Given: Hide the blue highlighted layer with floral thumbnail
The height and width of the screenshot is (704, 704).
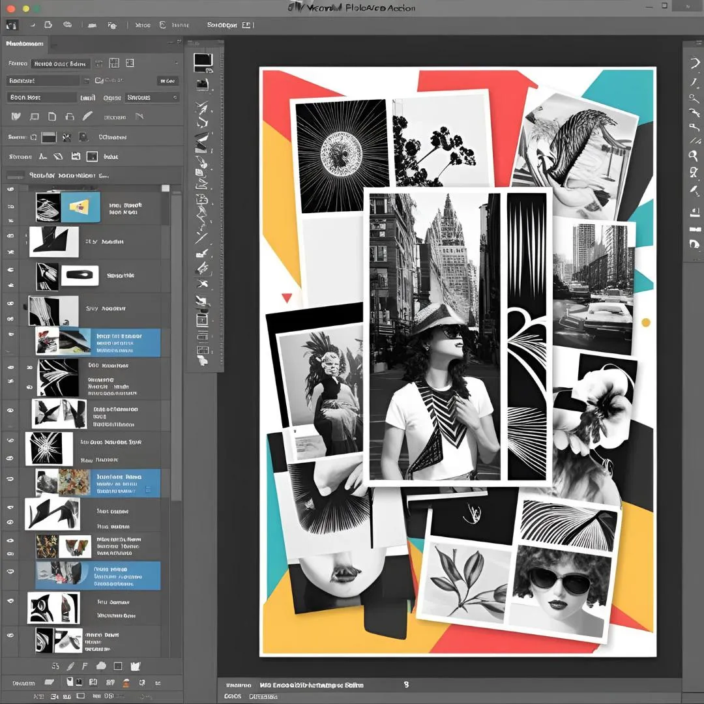Looking at the screenshot, I should pos(10,479).
